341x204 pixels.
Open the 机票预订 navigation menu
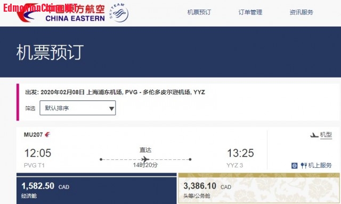coord(199,12)
